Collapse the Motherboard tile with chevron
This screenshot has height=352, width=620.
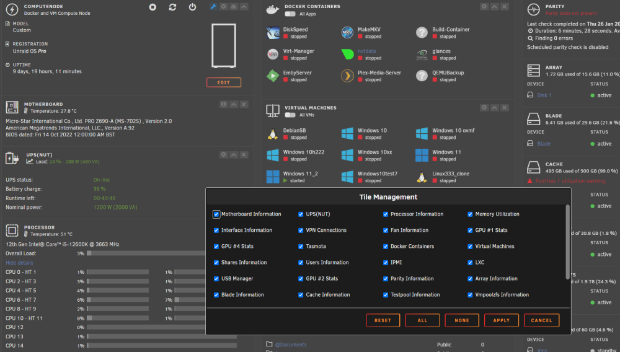coord(234,104)
